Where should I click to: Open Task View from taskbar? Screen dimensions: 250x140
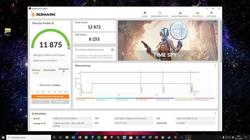point(60,137)
